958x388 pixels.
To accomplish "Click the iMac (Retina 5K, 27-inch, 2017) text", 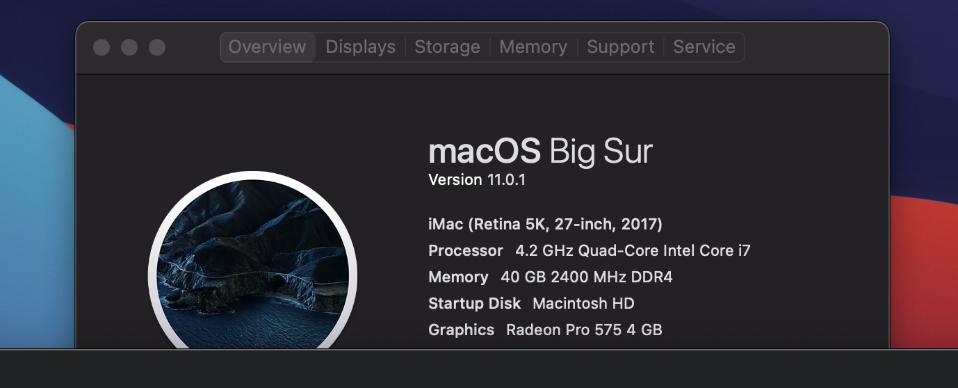I will (545, 225).
